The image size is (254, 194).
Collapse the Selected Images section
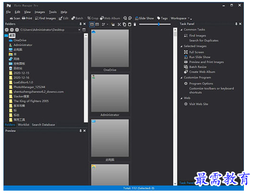(181, 46)
